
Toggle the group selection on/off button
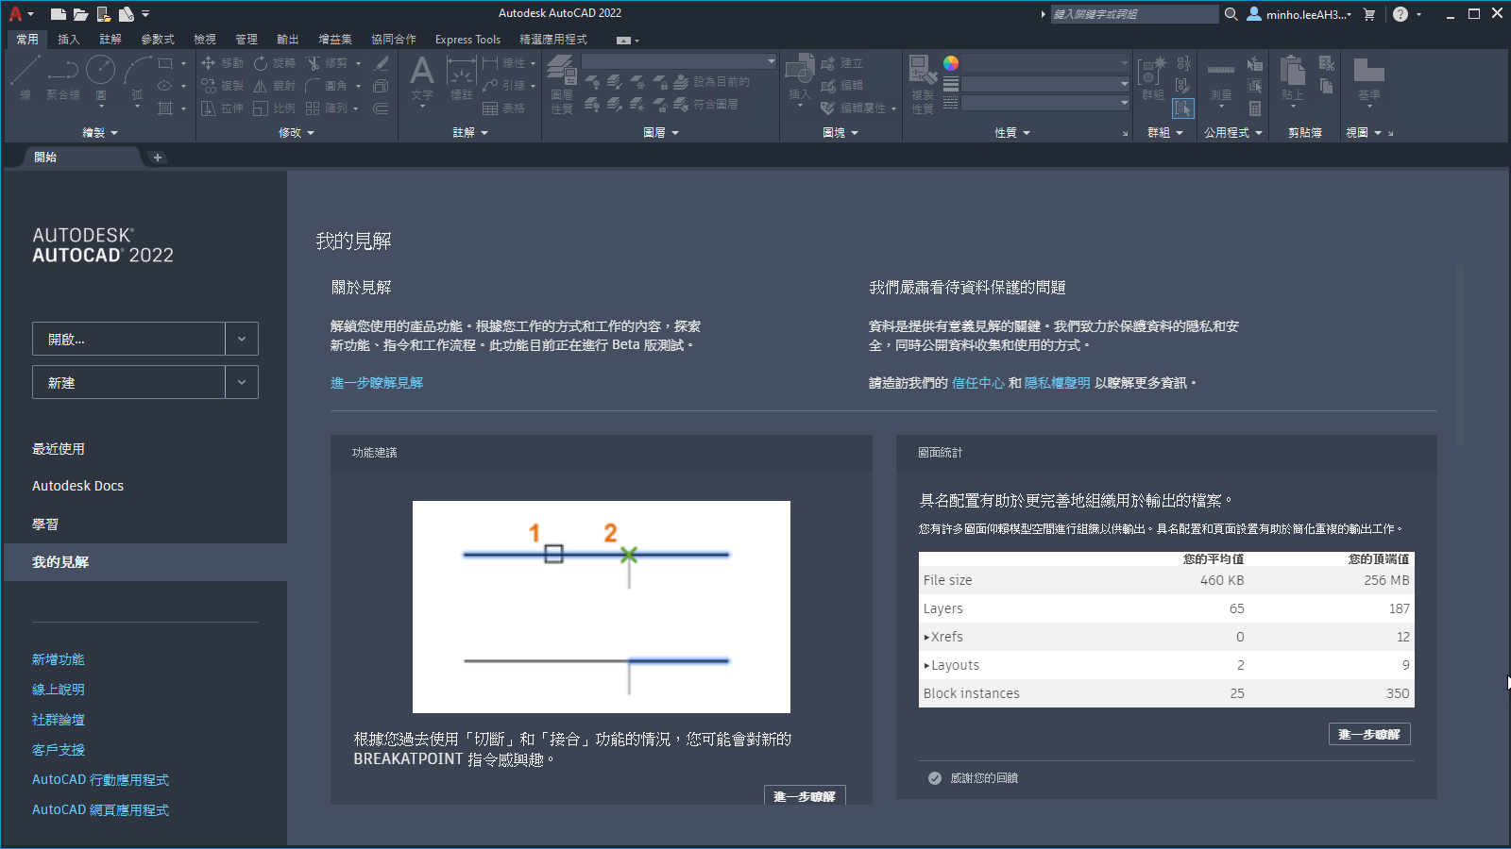[1183, 108]
